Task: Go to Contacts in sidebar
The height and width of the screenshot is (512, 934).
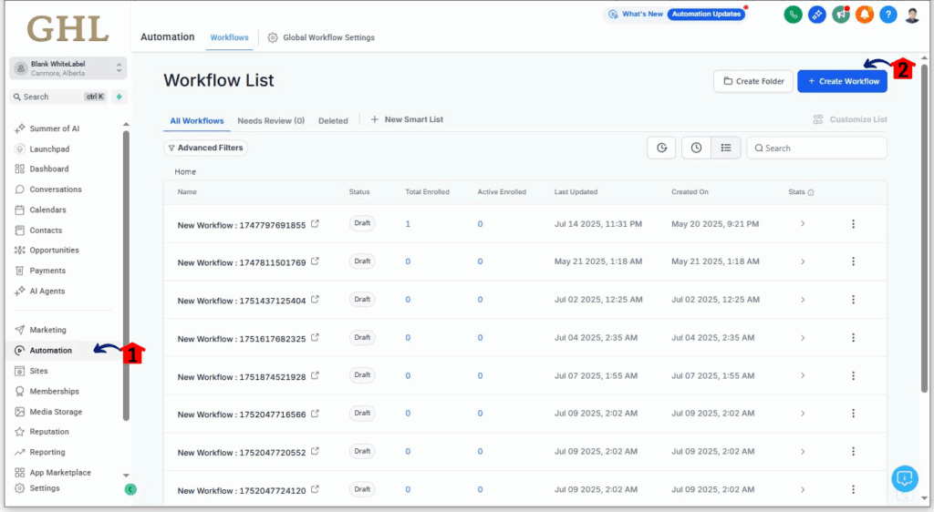Action: pyautogui.click(x=46, y=230)
